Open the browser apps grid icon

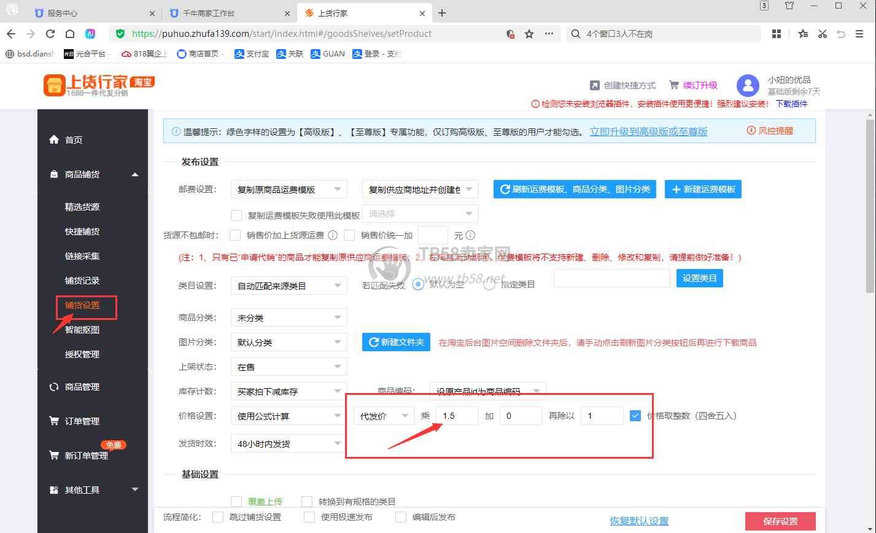(777, 34)
